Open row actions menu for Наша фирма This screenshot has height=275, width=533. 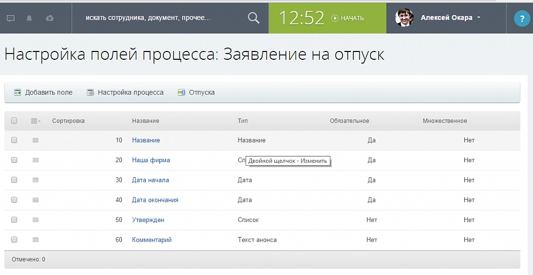36,160
